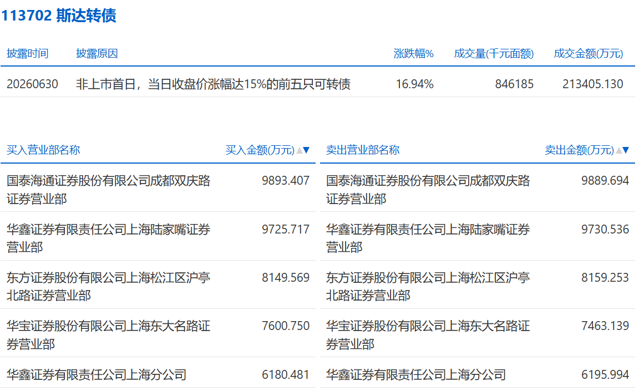
Task: Click the 买入营业部名称 column header
Action: click(43, 150)
